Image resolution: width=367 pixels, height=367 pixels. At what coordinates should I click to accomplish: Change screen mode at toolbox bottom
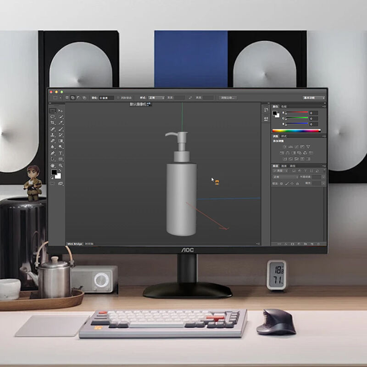pyautogui.click(x=61, y=183)
